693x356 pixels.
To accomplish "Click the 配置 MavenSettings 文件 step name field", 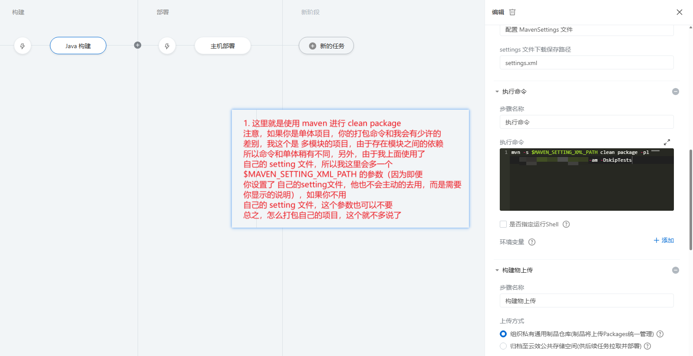I will pos(587,29).
